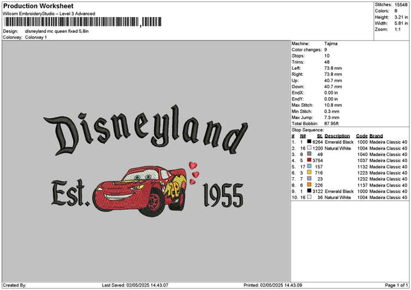
Task: Click Madeira Classic 40 brand in row 5
Action: pos(388,167)
